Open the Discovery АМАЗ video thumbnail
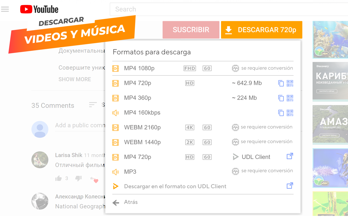This screenshot has width=348, height=217. click(330, 124)
